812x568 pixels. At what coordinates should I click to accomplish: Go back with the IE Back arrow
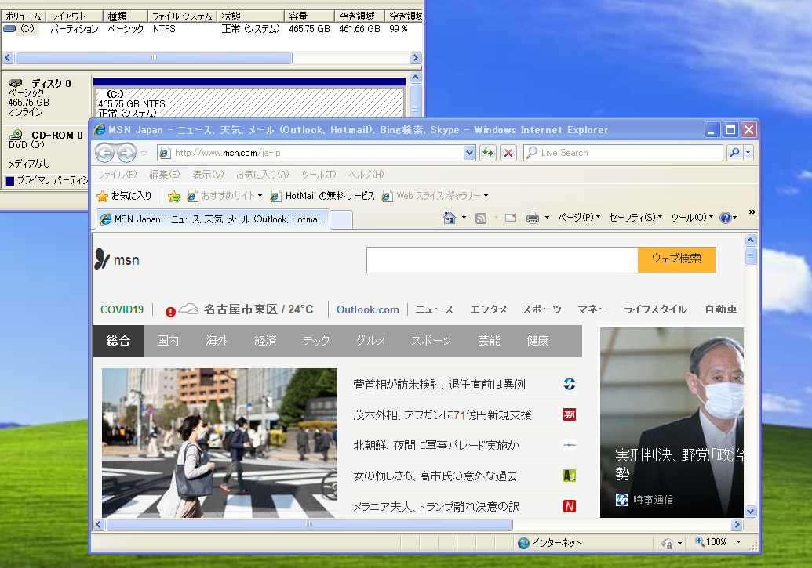pos(104,153)
